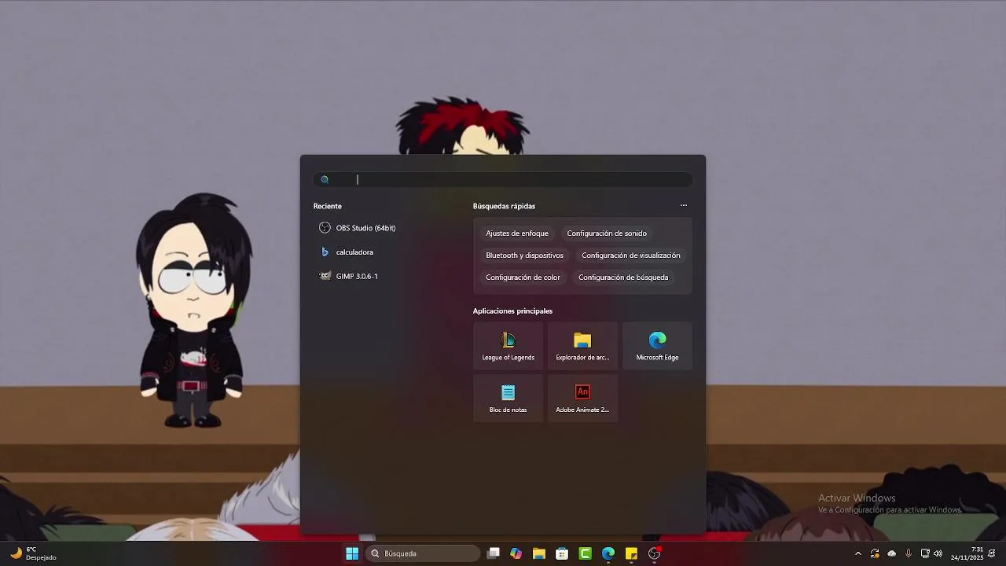Image resolution: width=1006 pixels, height=566 pixels.
Task: Expand hidden system tray icons chevron
Action: (x=857, y=553)
